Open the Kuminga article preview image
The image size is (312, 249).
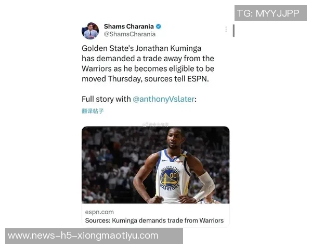click(155, 165)
